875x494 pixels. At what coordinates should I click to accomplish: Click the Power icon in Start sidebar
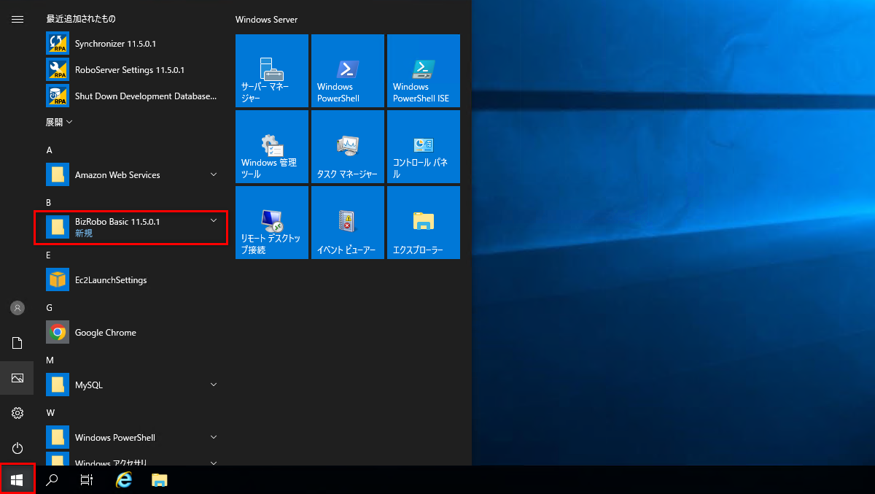[x=17, y=448]
